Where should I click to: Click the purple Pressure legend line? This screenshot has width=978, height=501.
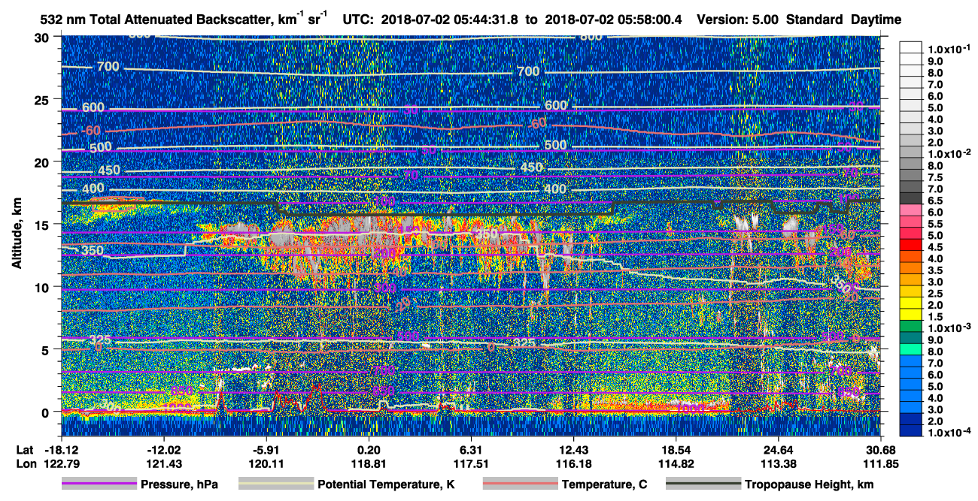99,484
